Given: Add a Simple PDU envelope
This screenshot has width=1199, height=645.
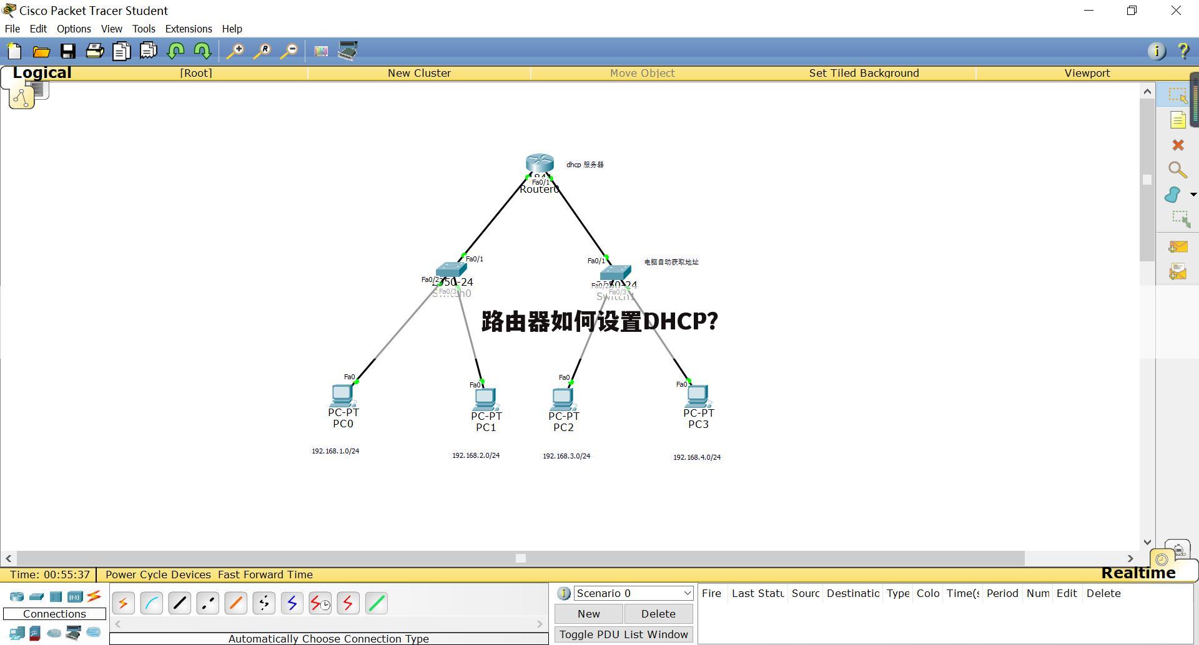Looking at the screenshot, I should click(x=1178, y=247).
